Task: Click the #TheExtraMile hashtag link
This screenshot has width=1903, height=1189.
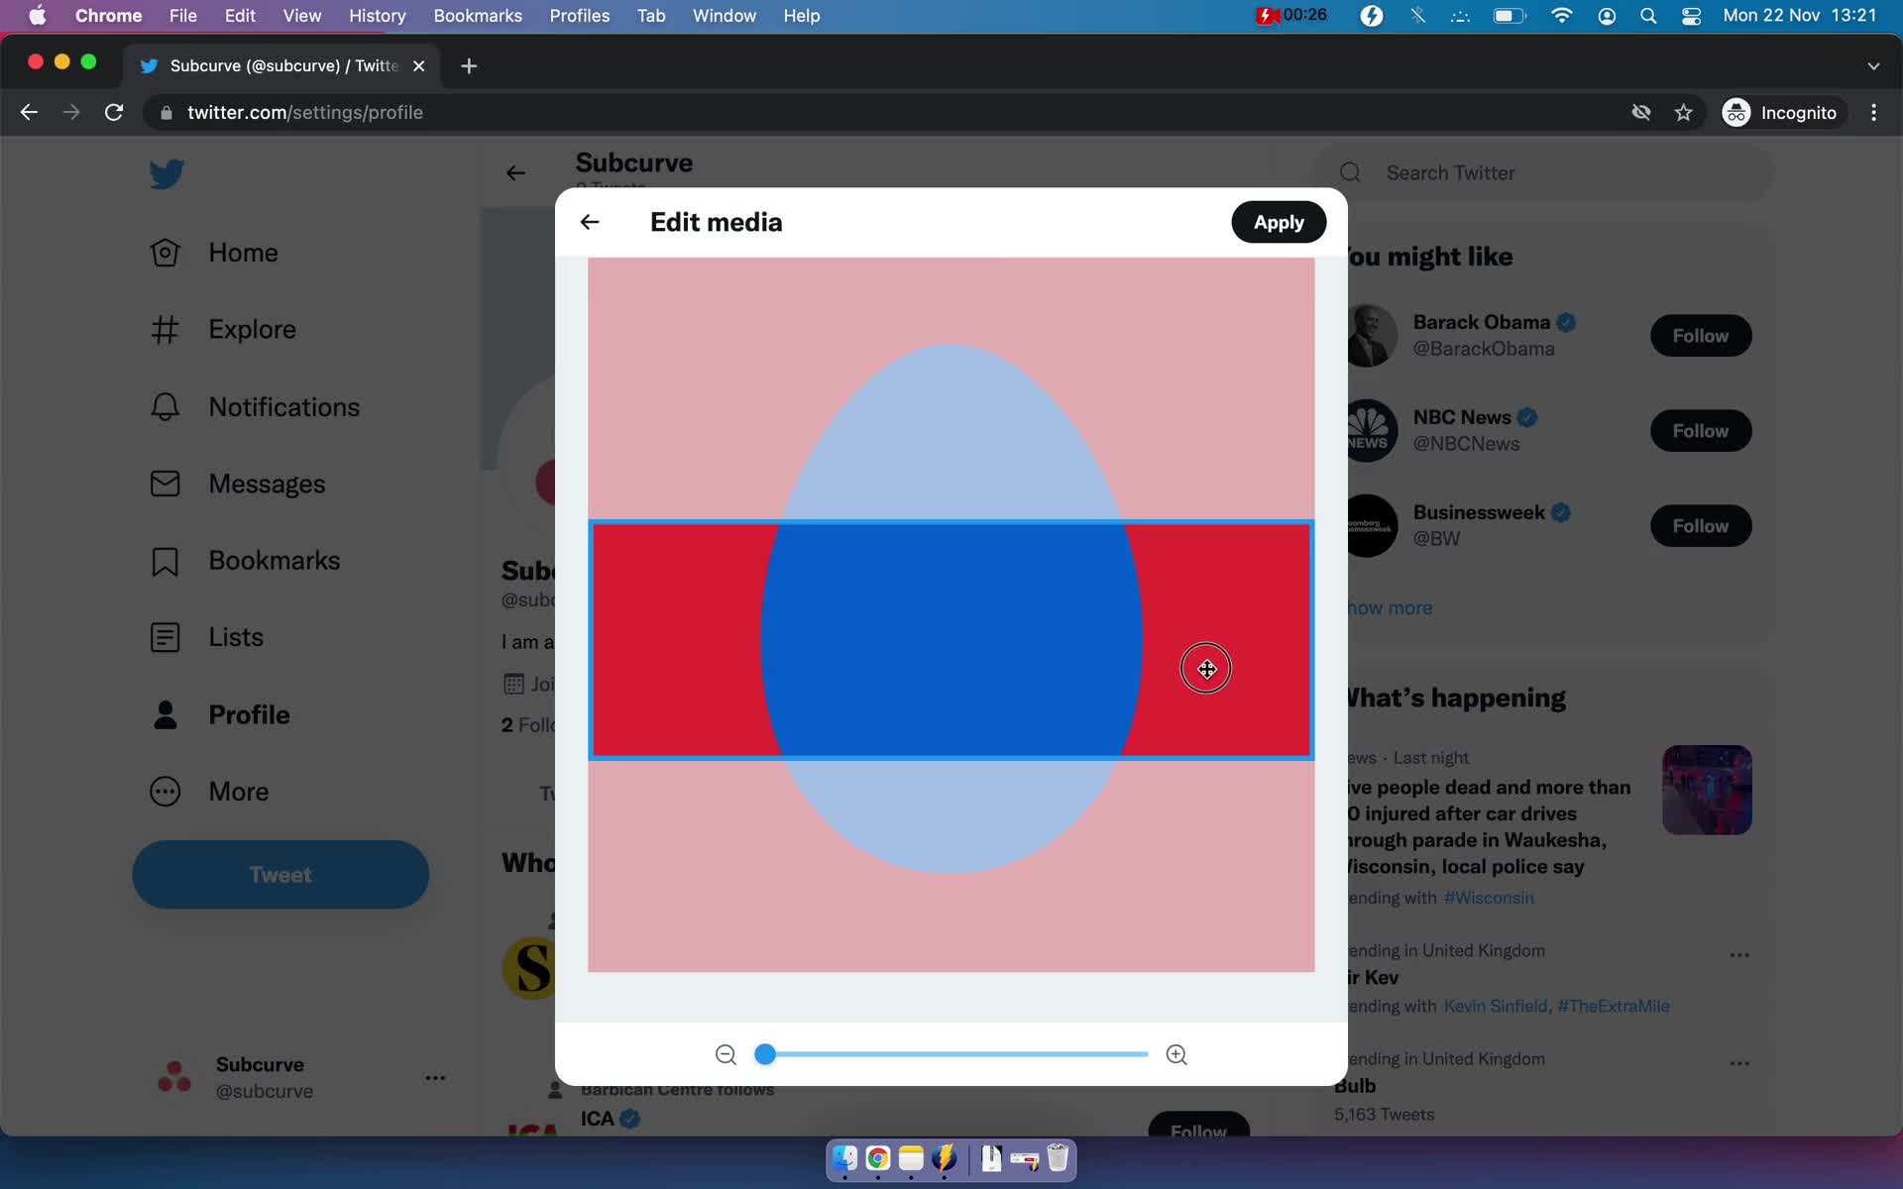Action: (1614, 1007)
